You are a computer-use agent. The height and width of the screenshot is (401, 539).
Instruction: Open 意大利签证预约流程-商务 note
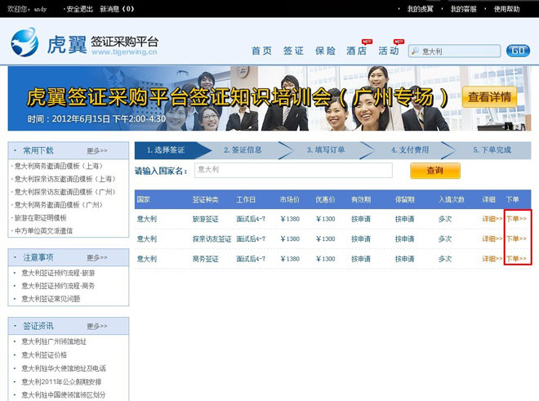pos(58,286)
